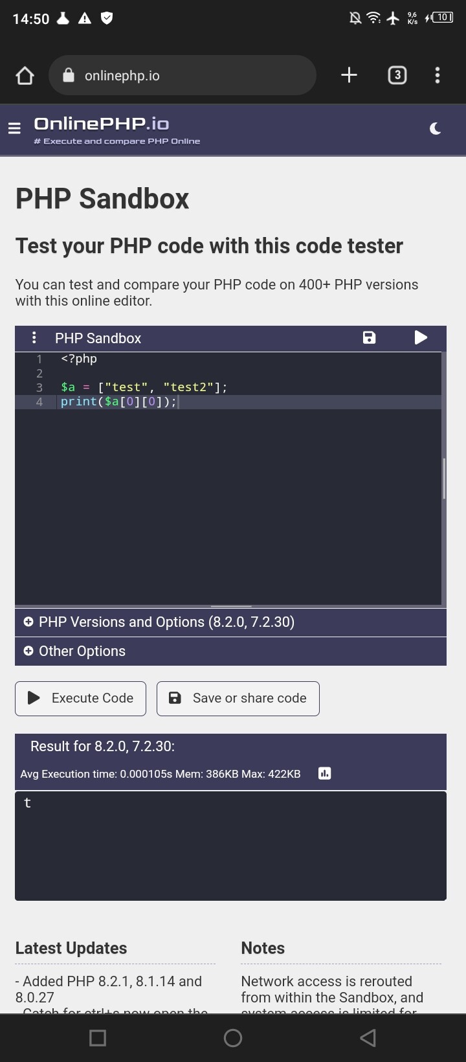Expand PHP Versions and Options section
The width and height of the screenshot is (466, 1062).
click(x=230, y=622)
